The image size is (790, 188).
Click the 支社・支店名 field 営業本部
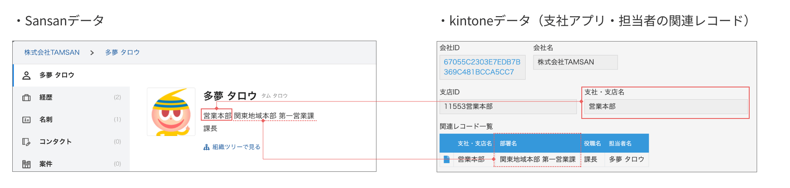coord(666,107)
